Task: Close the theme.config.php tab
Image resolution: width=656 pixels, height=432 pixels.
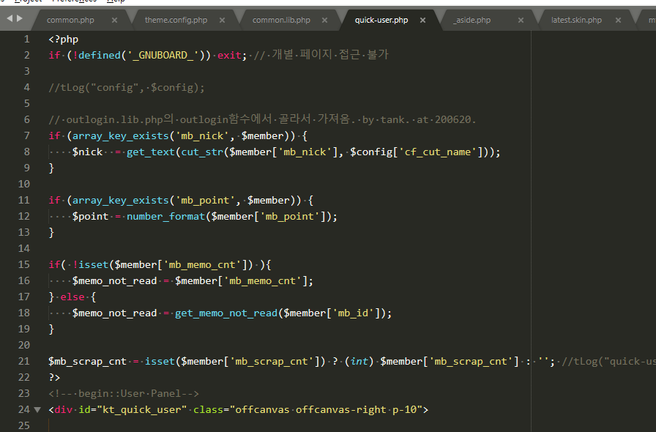Action: (221, 21)
